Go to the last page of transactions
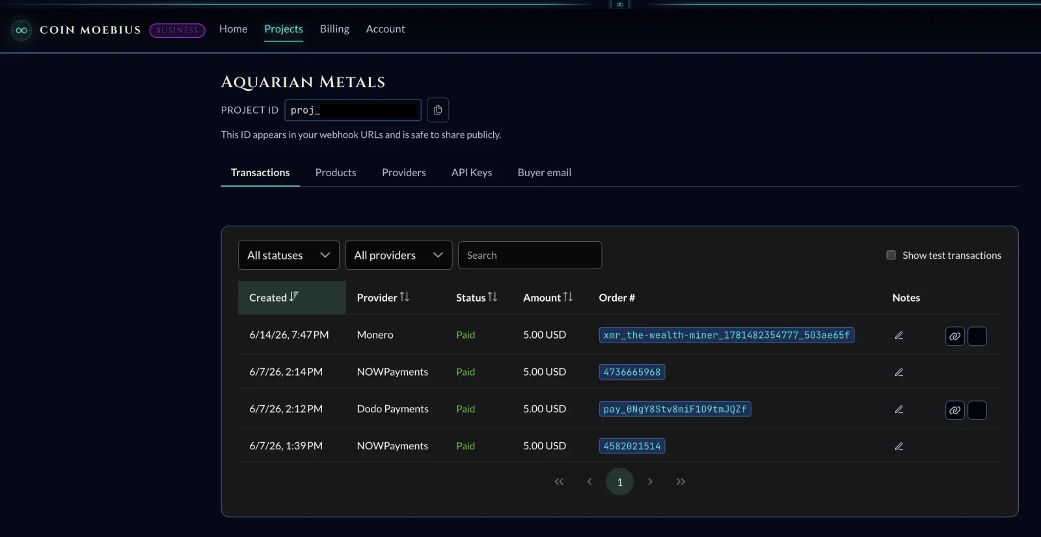Viewport: 1041px width, 537px height. click(x=681, y=482)
